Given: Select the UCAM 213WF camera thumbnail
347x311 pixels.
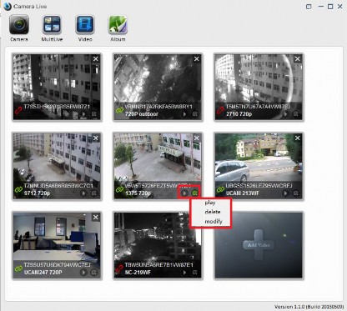Looking at the screenshot, I should 259,166.
